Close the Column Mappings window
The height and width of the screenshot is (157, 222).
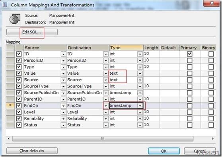click(212, 3)
